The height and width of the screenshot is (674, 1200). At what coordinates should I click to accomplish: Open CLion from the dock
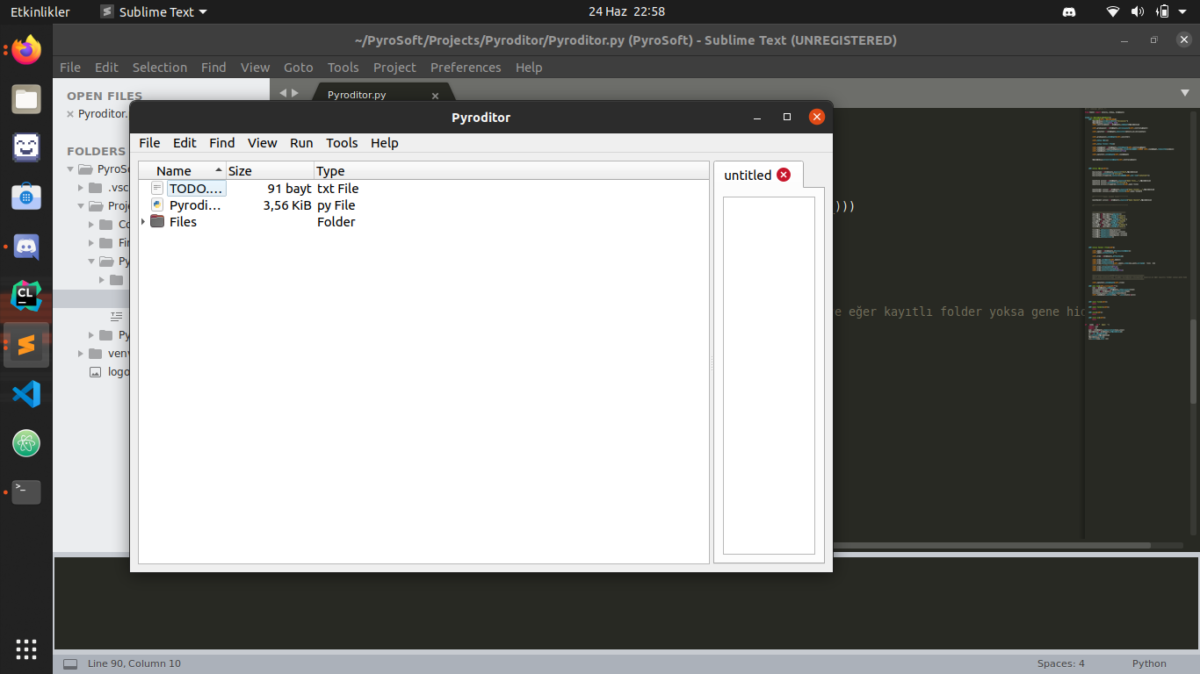(x=26, y=296)
